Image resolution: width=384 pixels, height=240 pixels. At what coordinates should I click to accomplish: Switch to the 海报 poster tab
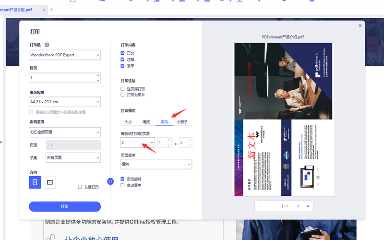[x=146, y=122]
